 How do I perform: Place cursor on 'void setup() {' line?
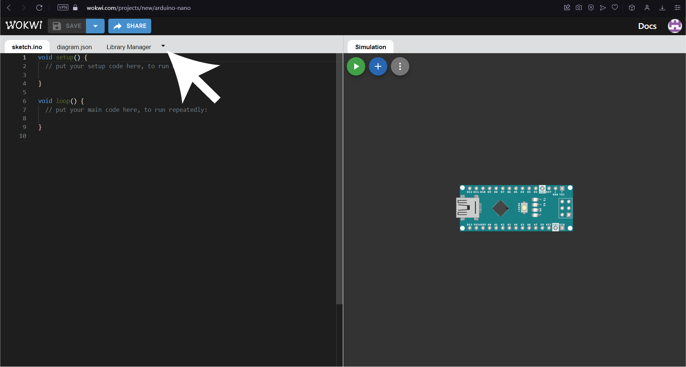(x=63, y=57)
